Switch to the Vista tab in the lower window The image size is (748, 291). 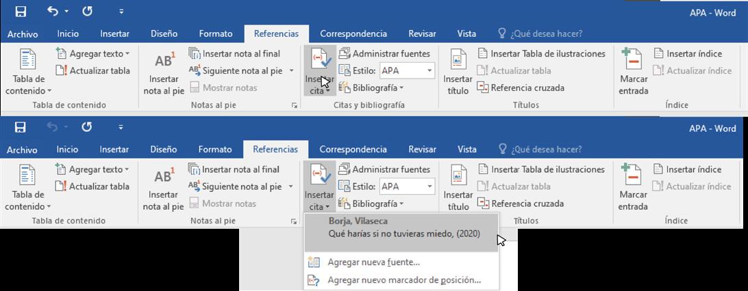tap(466, 150)
